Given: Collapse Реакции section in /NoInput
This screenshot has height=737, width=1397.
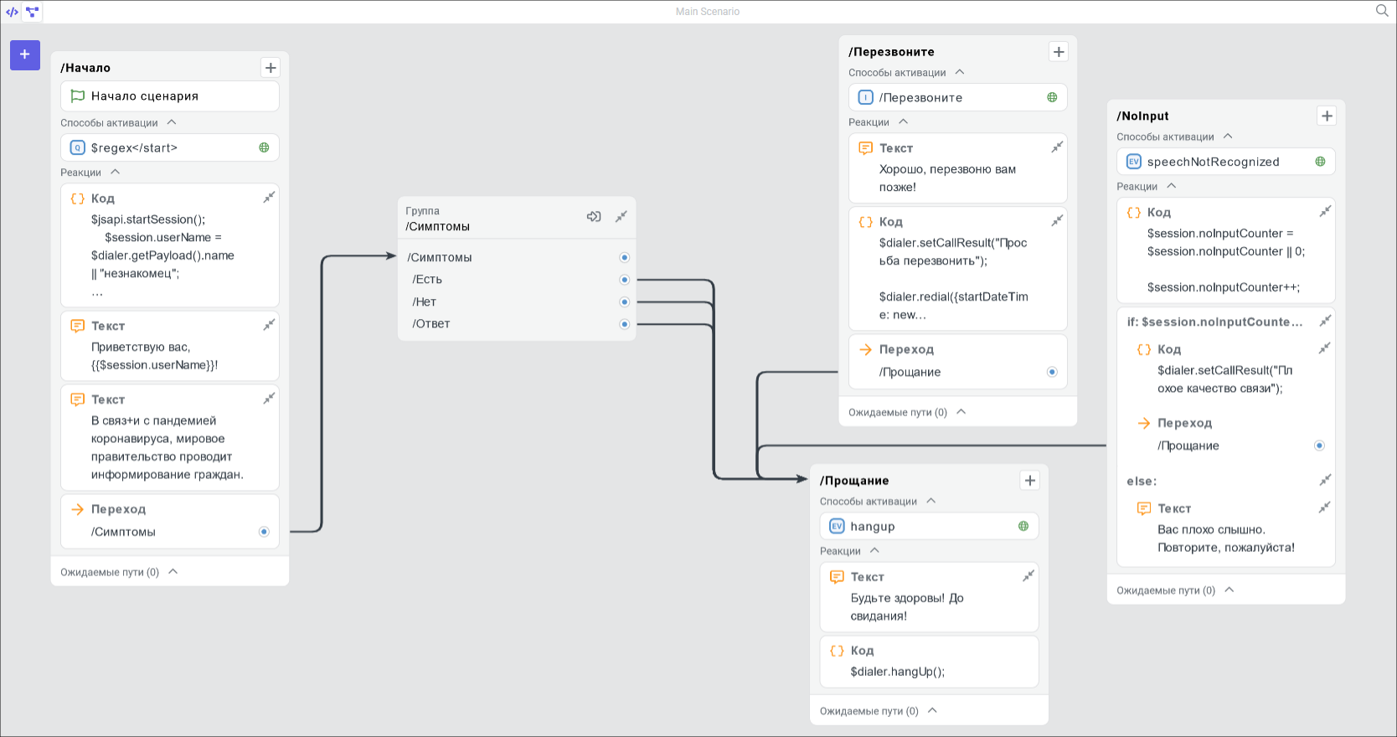Looking at the screenshot, I should click(1171, 186).
